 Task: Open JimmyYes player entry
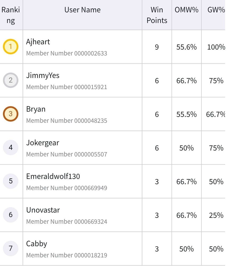43,76
